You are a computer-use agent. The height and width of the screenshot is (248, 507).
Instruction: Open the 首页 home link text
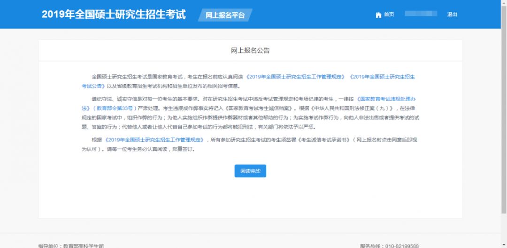pos(389,15)
